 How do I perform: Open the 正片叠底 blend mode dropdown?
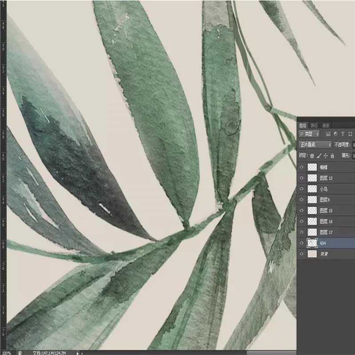pos(315,145)
